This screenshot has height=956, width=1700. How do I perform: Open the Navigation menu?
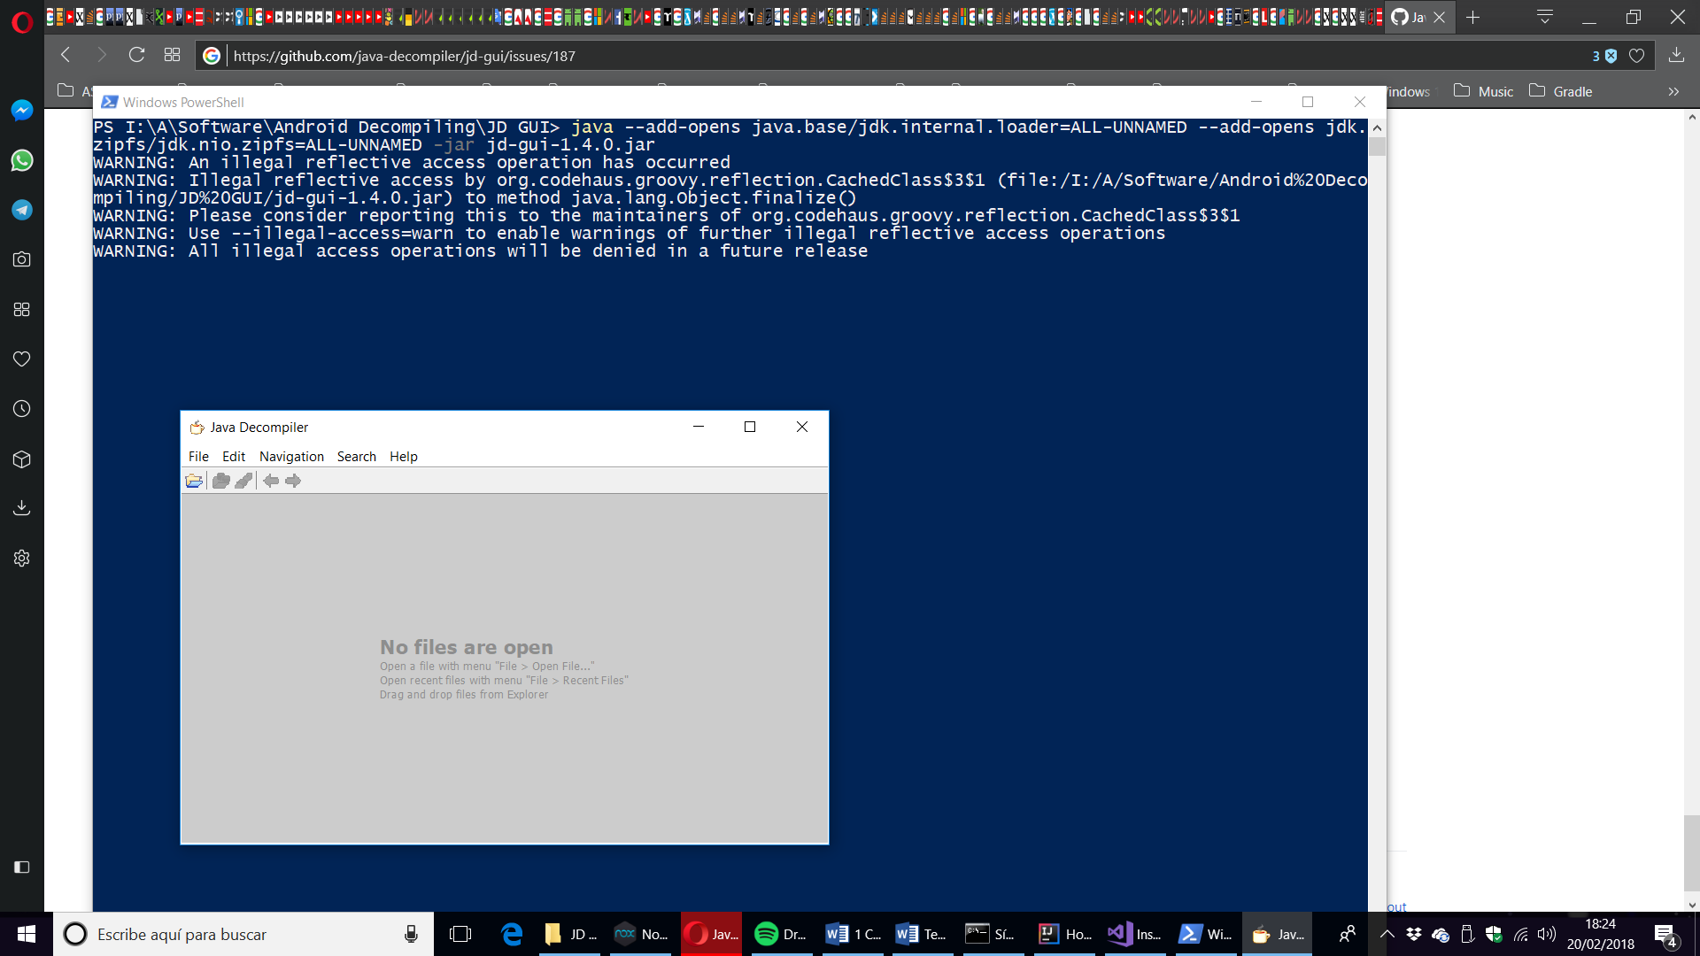point(291,457)
